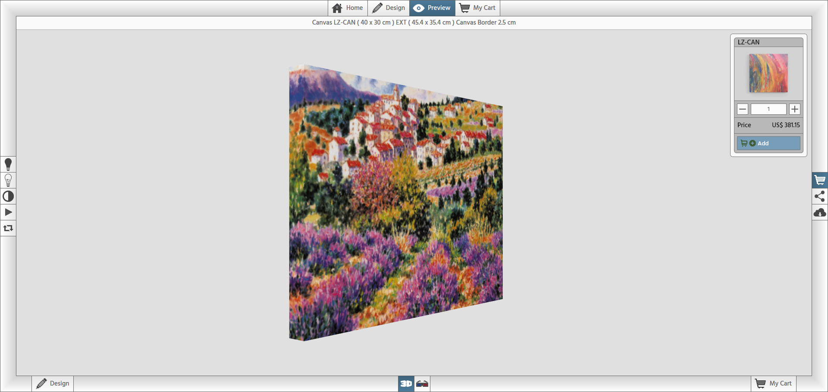Screen dimensions: 828x392
Task: Toggle the contrast half-circle icon
Action: click(x=8, y=196)
